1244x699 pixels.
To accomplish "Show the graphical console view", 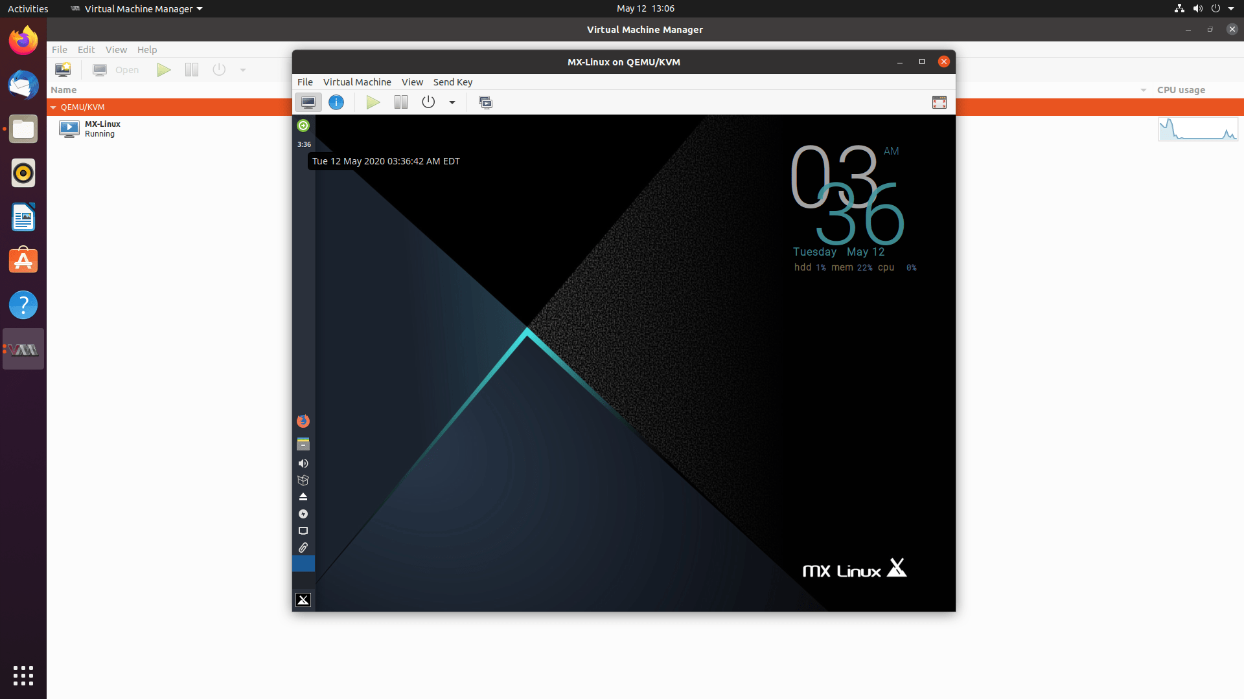I will pyautogui.click(x=308, y=102).
